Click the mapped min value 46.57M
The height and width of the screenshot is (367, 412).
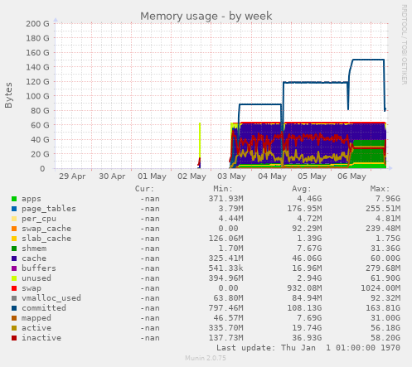click(229, 318)
